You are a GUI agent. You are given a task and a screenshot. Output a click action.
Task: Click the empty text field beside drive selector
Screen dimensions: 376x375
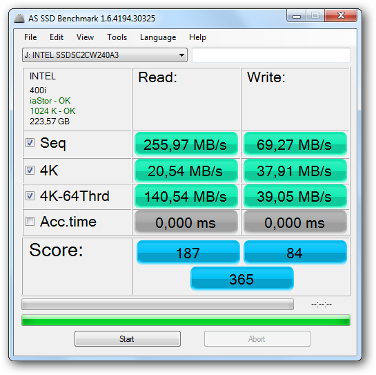(x=271, y=55)
